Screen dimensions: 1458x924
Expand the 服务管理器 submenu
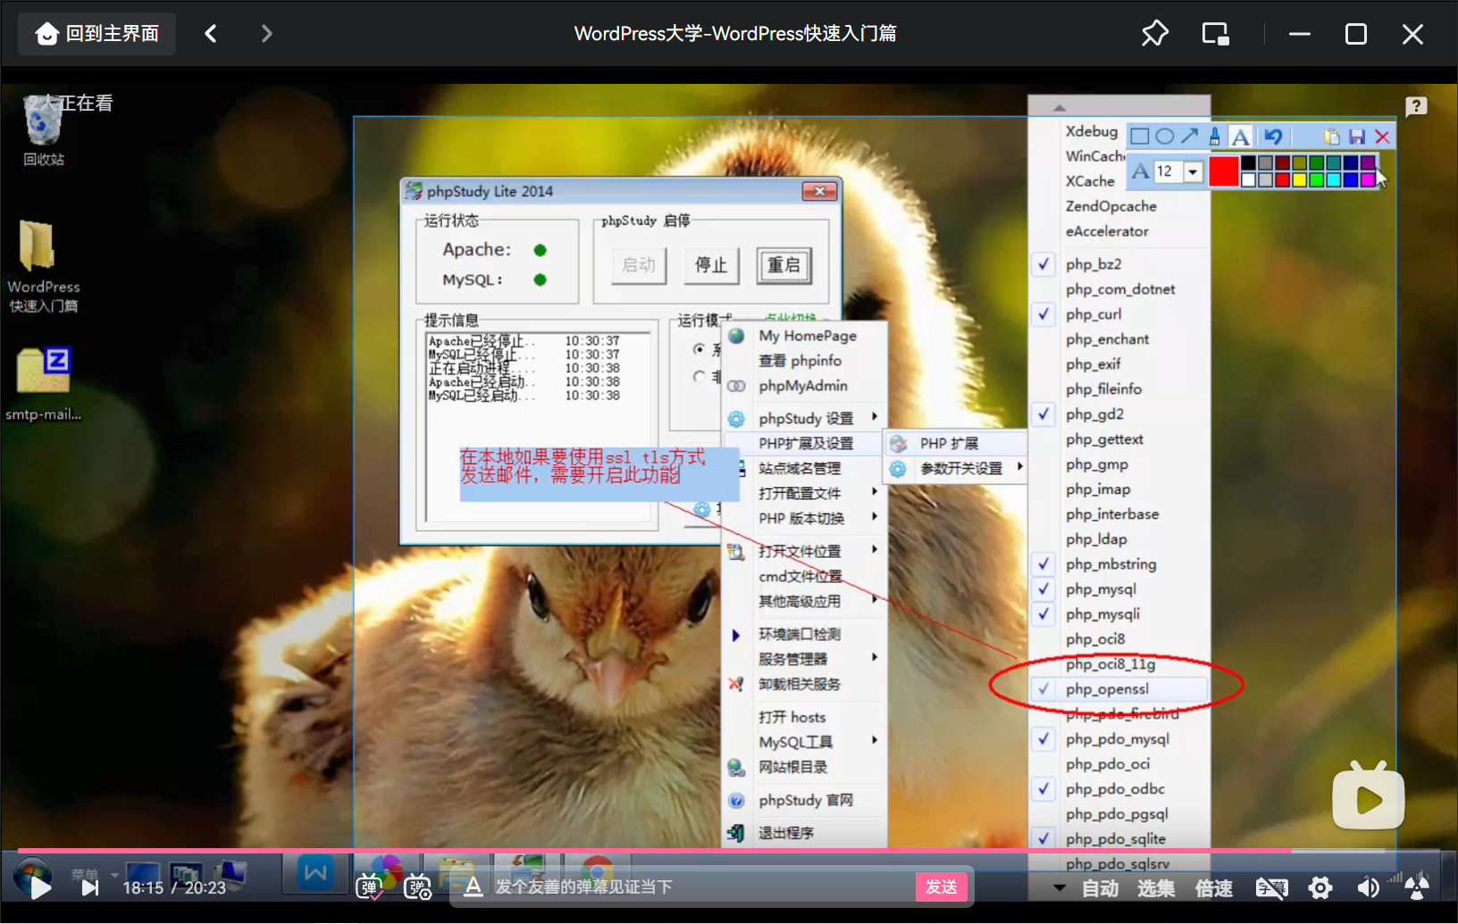point(804,659)
